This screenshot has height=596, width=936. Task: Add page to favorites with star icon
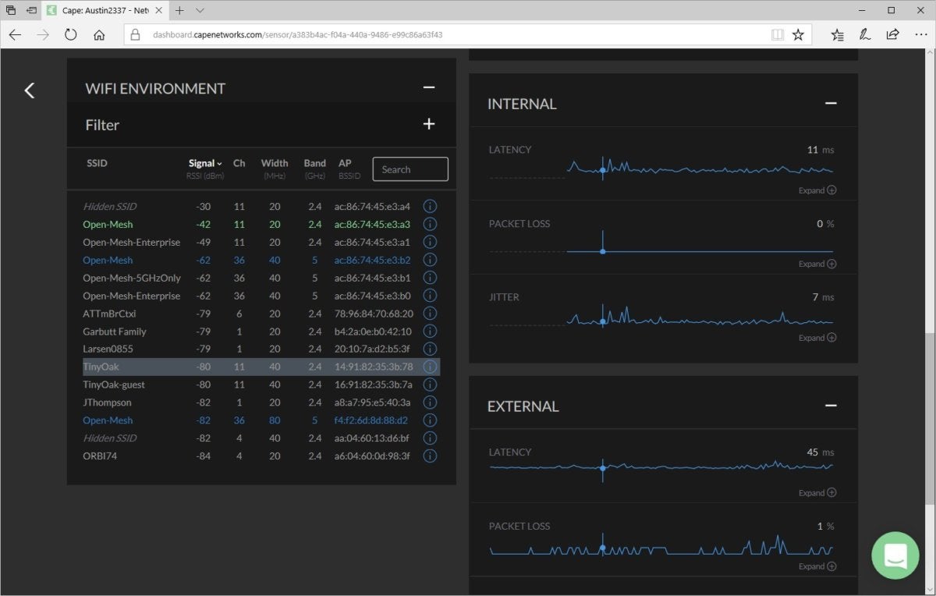[798, 35]
